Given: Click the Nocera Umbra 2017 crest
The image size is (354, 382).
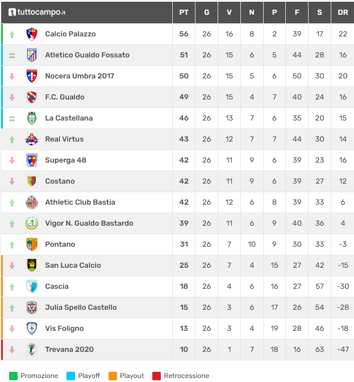Looking at the screenshot, I should [x=32, y=76].
